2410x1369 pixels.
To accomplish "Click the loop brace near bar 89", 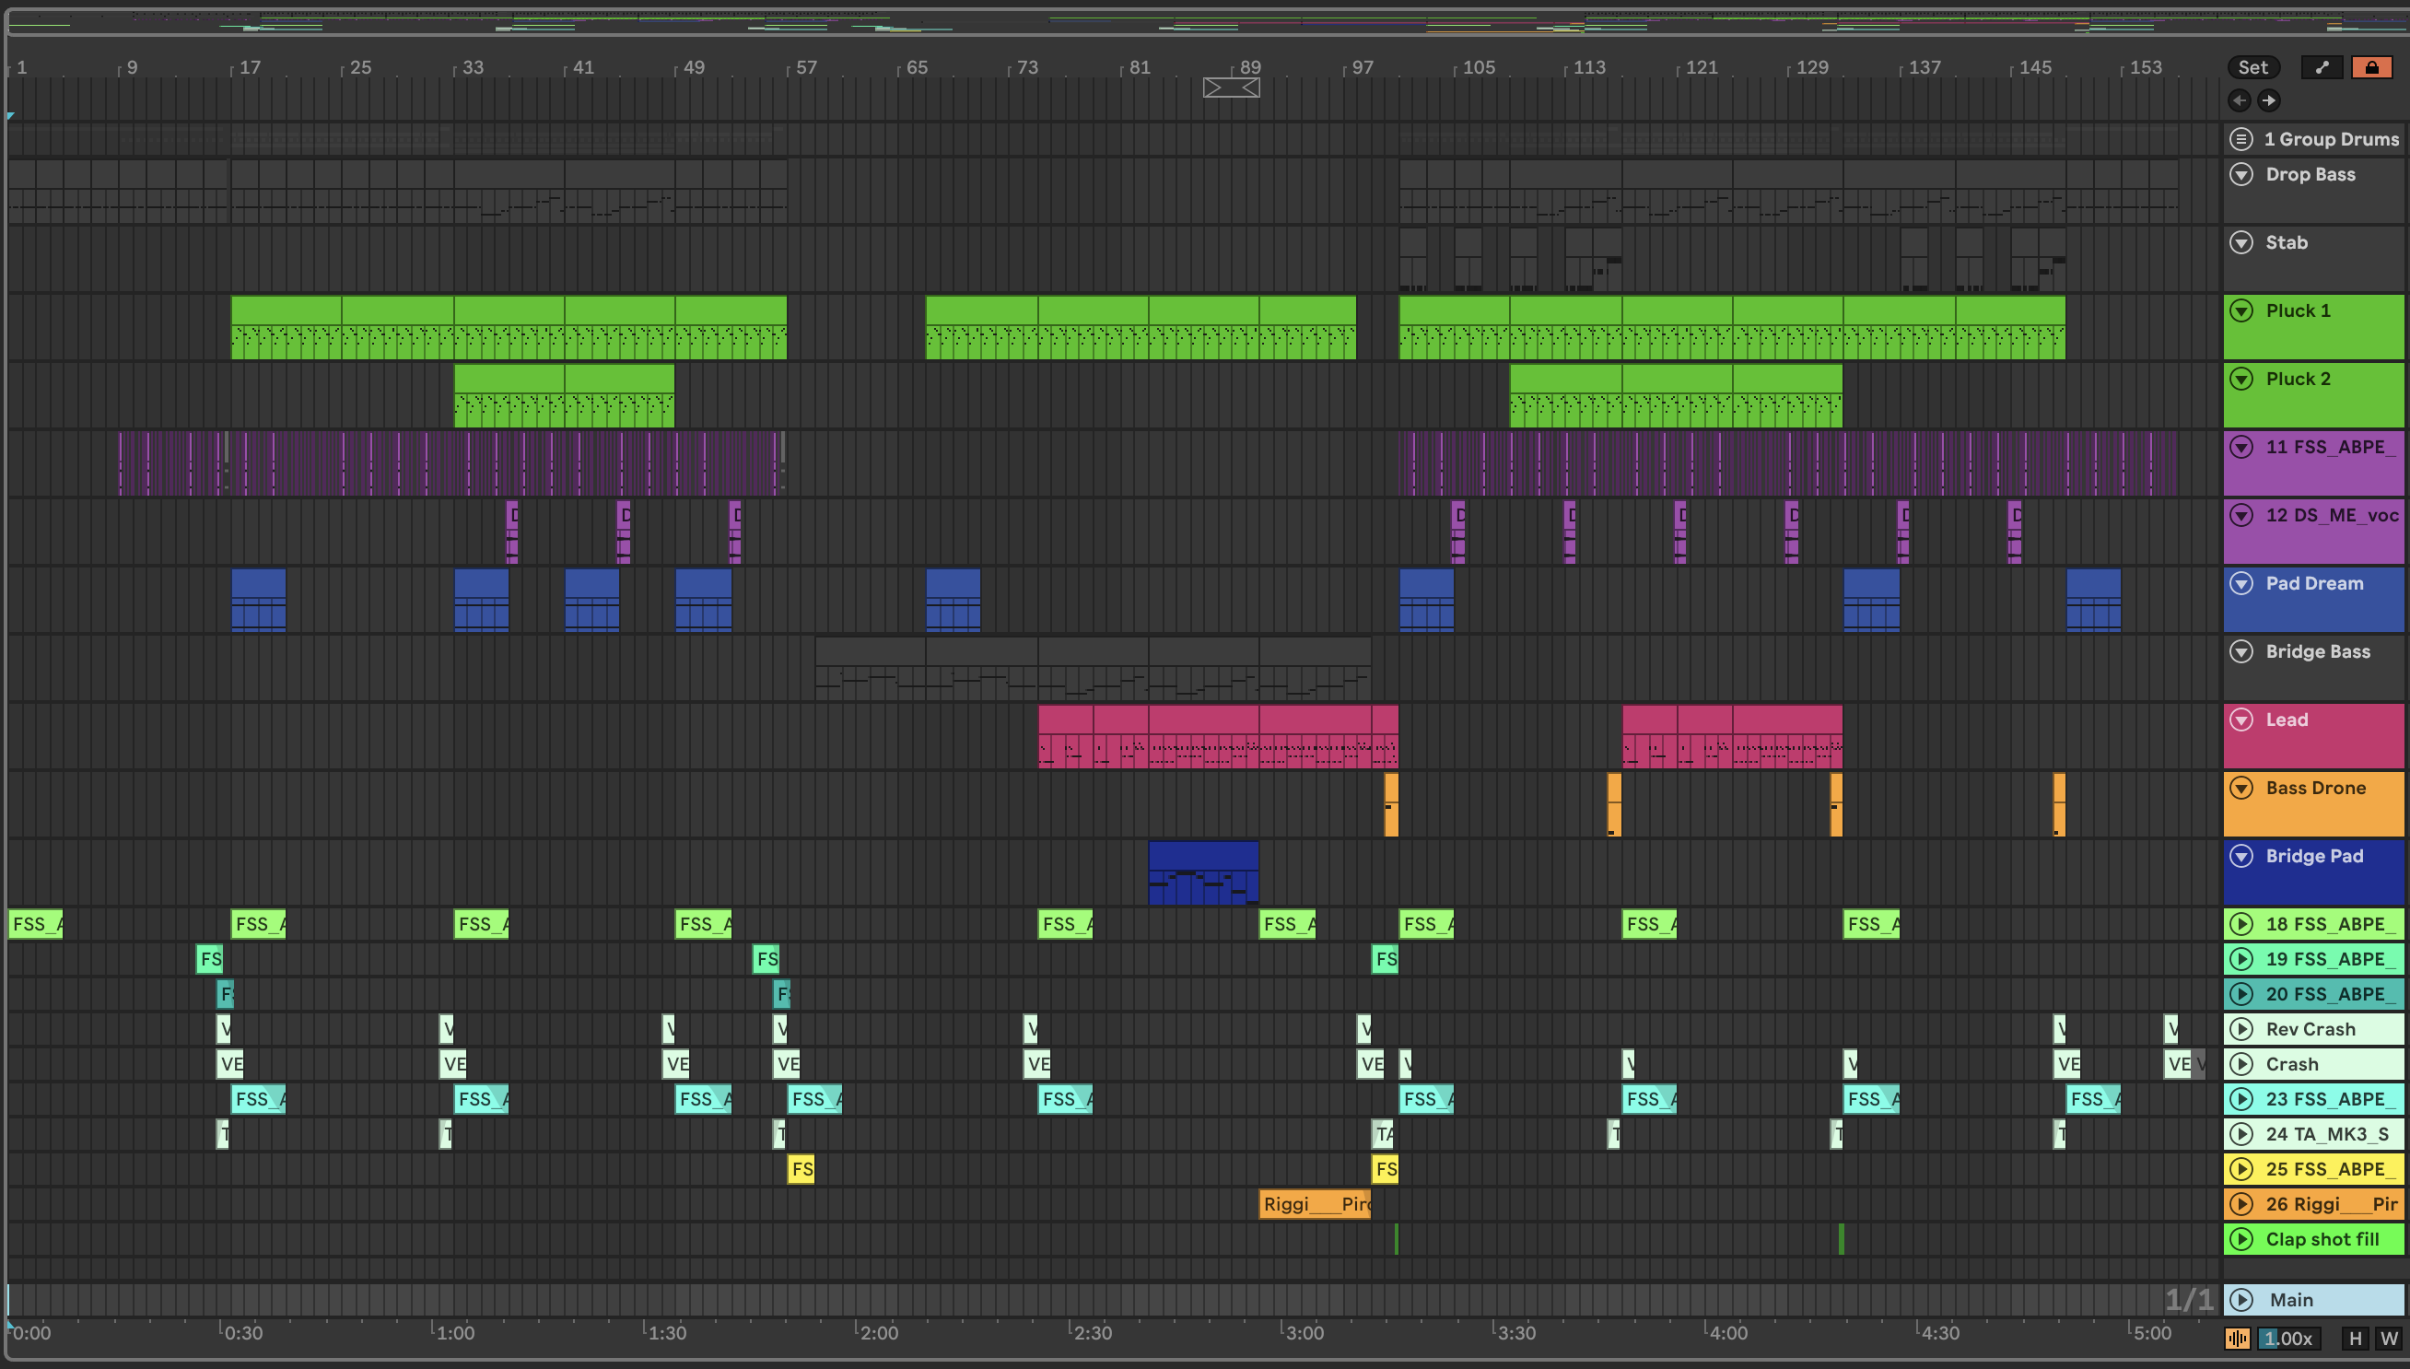I will pyautogui.click(x=1232, y=88).
